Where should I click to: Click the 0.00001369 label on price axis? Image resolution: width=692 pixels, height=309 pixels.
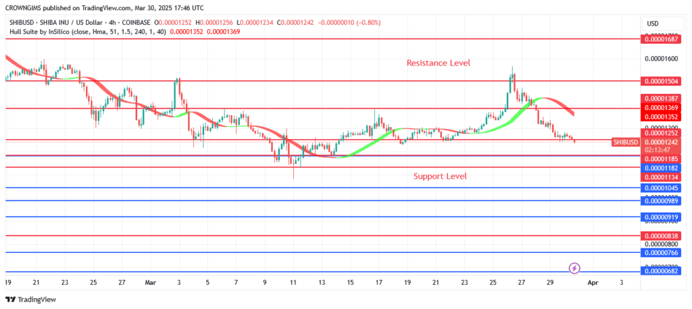pyautogui.click(x=662, y=108)
